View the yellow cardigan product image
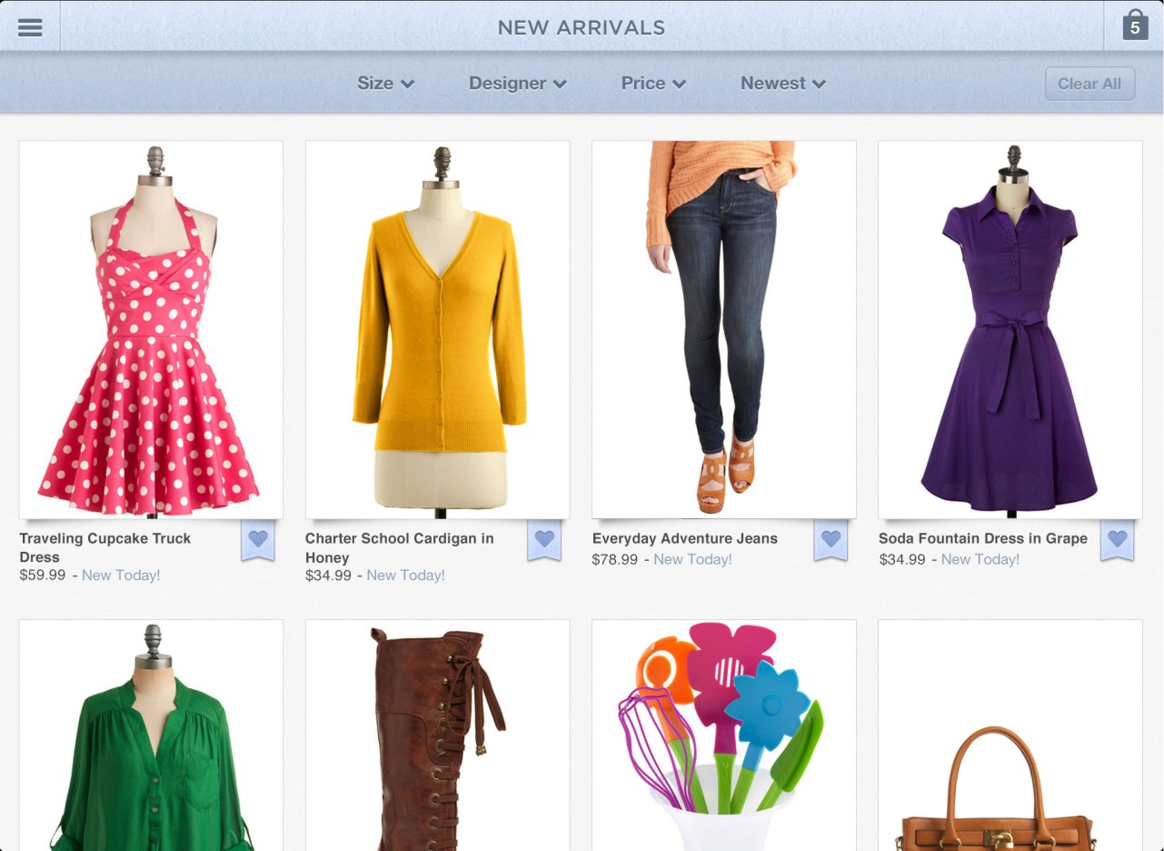 click(x=437, y=329)
